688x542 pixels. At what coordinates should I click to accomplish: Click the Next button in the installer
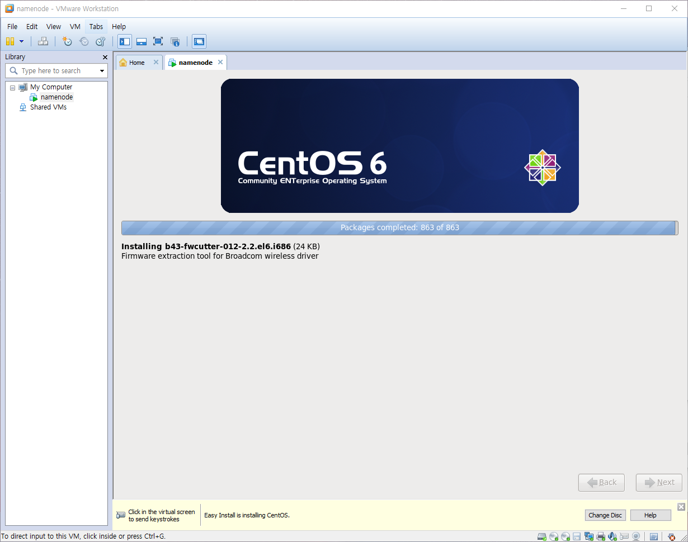tap(659, 482)
